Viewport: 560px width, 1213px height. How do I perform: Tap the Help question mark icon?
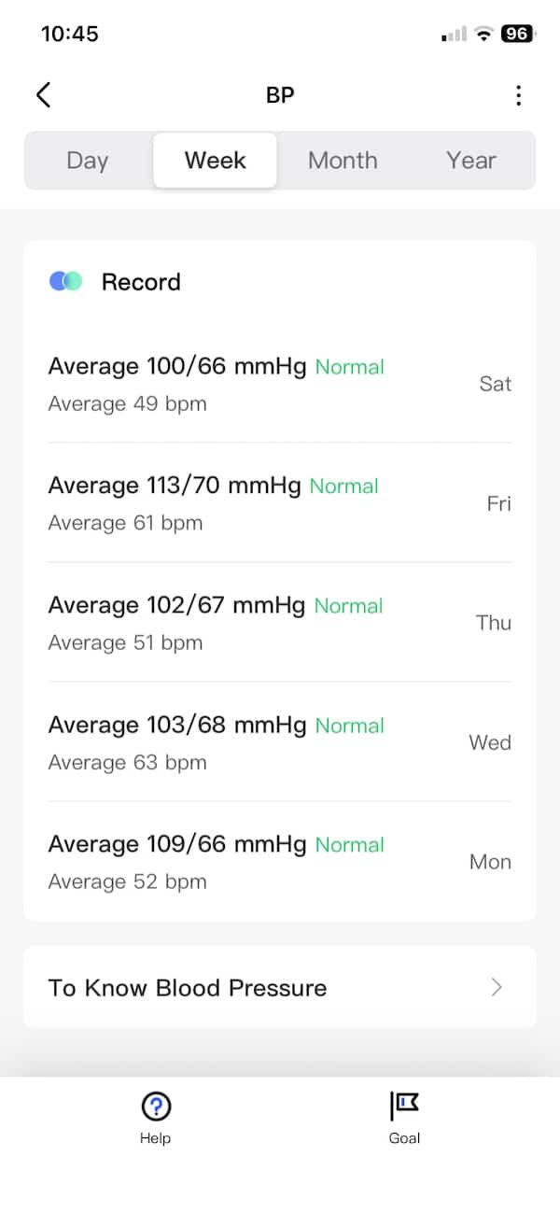click(x=155, y=1107)
